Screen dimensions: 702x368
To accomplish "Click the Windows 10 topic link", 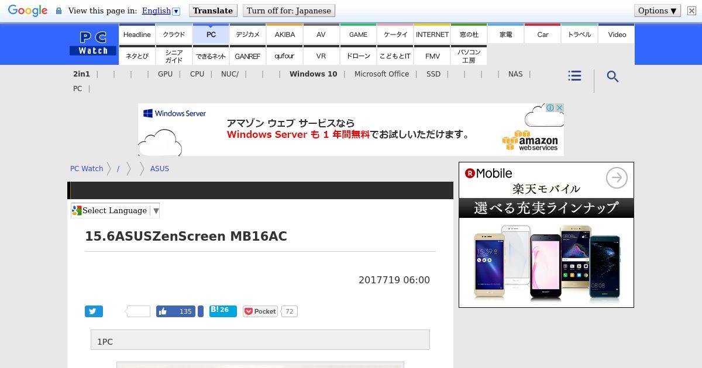I will point(313,74).
